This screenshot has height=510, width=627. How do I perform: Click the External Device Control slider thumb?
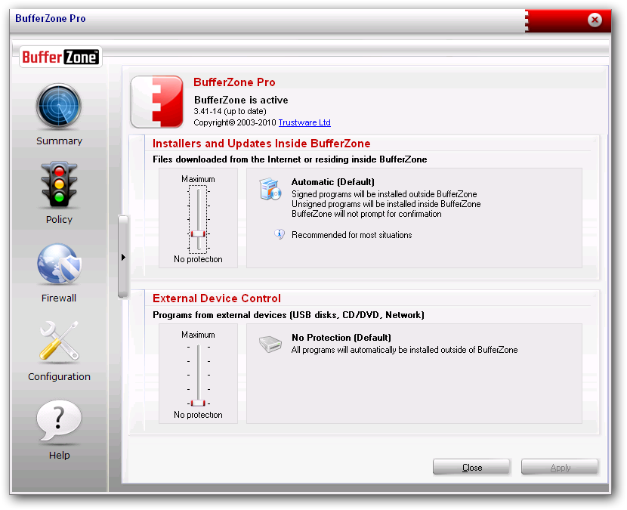point(198,403)
